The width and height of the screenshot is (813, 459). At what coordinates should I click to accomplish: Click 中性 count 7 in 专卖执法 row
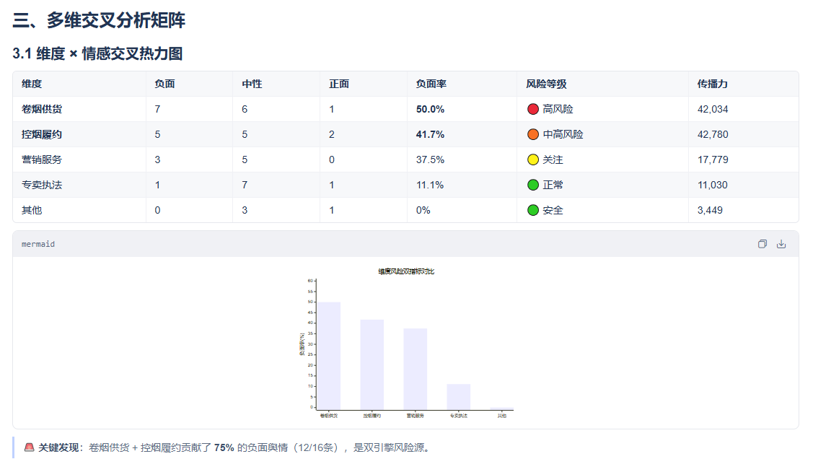245,185
